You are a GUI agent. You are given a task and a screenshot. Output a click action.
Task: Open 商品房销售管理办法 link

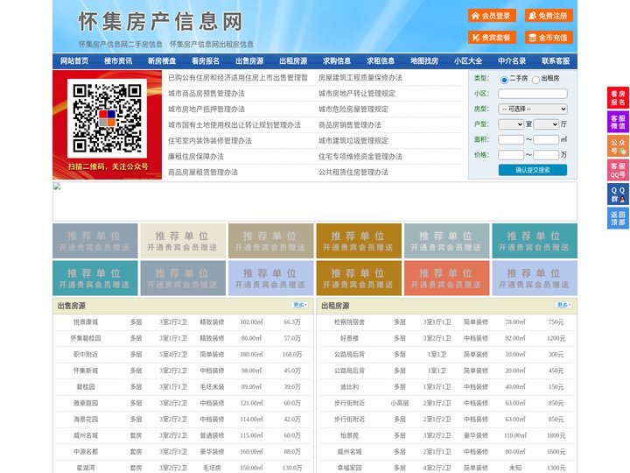coord(350,125)
